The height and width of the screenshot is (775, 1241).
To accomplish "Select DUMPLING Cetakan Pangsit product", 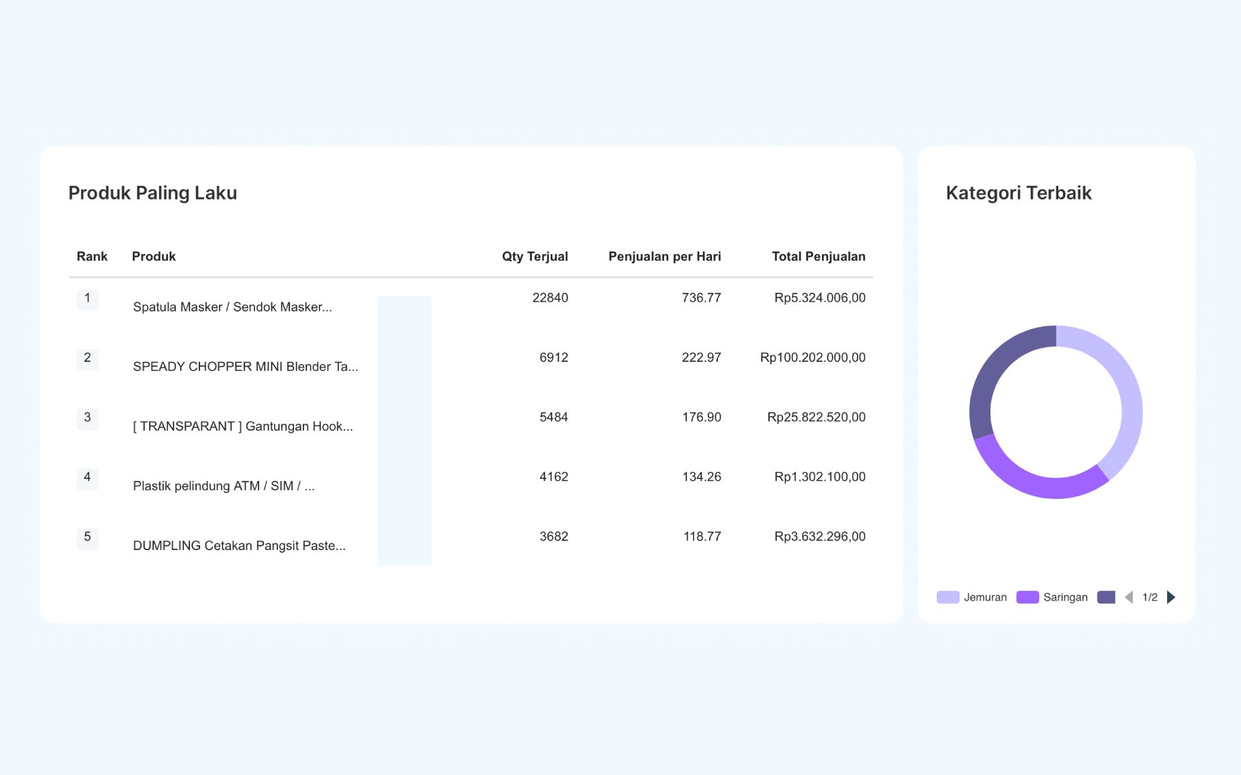I will click(x=239, y=546).
